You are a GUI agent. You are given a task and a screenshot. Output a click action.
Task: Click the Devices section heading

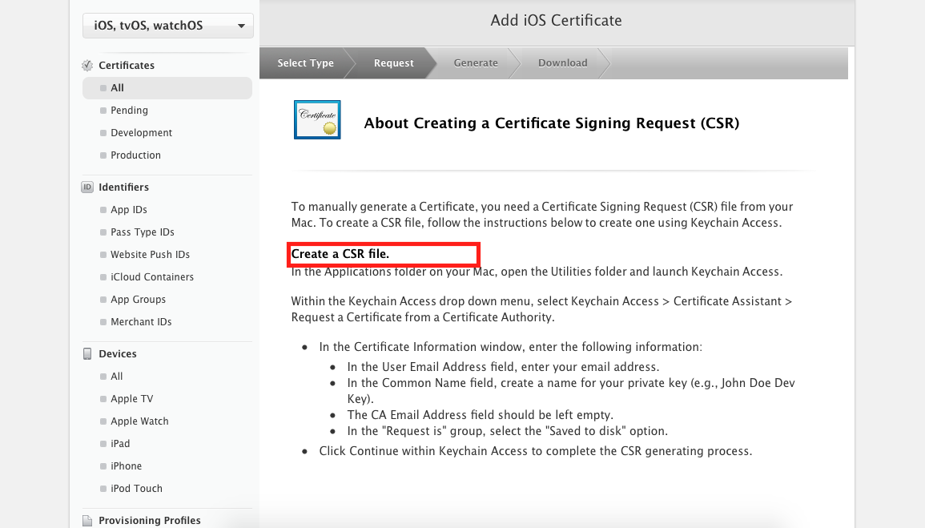(x=118, y=354)
